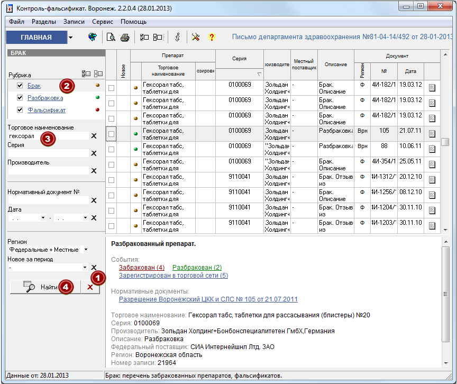
Task: Open Разрешение Воронежский ЦКК и СЛС link
Action: click(x=208, y=299)
